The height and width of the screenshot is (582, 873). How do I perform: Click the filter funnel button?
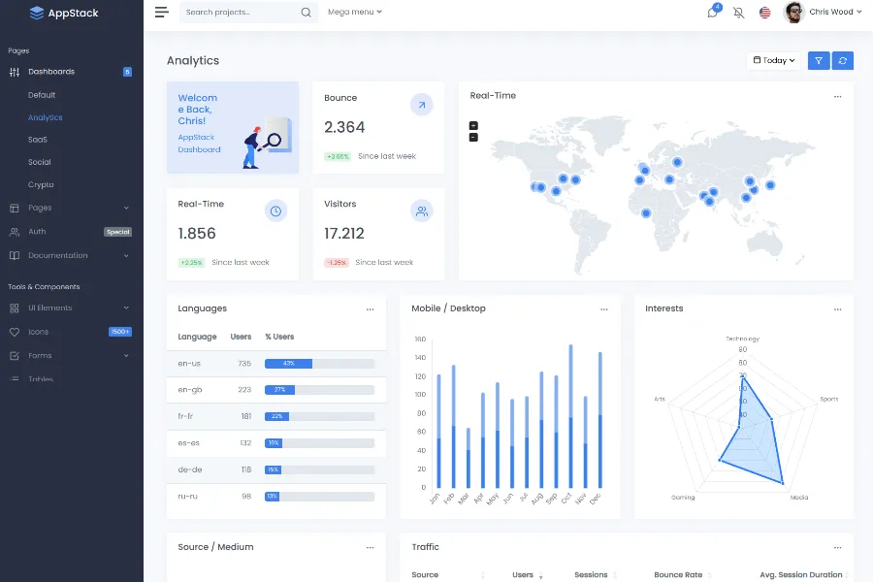[x=819, y=60]
